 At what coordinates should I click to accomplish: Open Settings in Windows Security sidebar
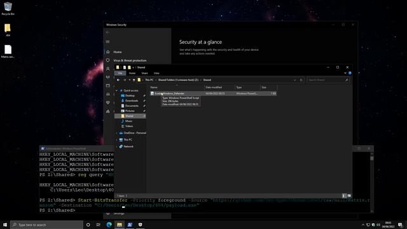pyautogui.click(x=119, y=214)
